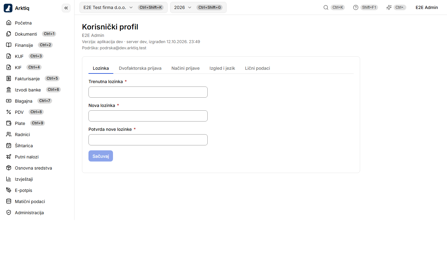The width and height of the screenshot is (447, 279).
Task: Open Izvještaji via its chart icon
Action: click(9, 179)
